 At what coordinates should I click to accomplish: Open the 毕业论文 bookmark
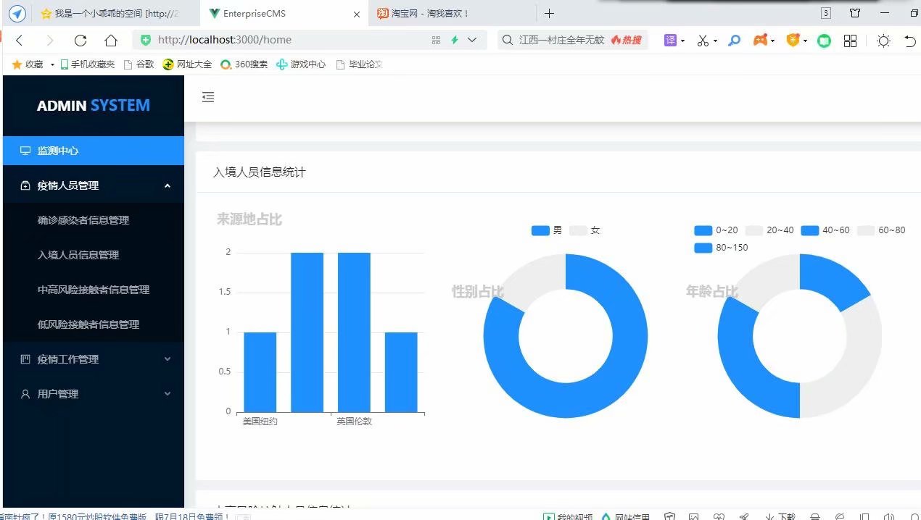pyautogui.click(x=359, y=64)
